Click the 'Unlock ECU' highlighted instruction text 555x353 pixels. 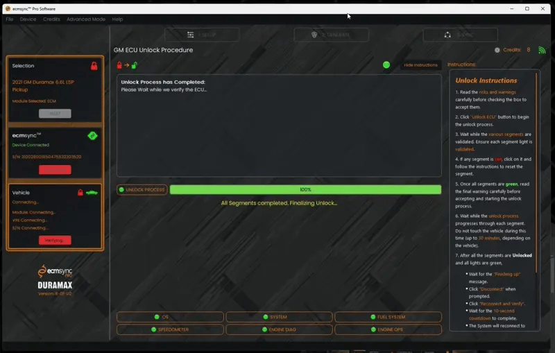click(x=483, y=117)
